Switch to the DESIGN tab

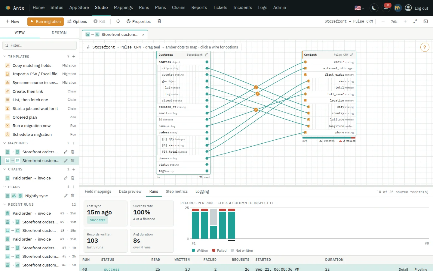(59, 33)
